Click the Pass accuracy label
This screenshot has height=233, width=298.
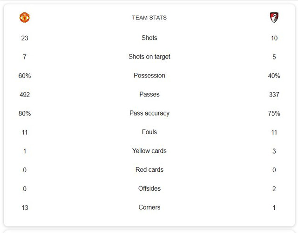click(x=149, y=113)
